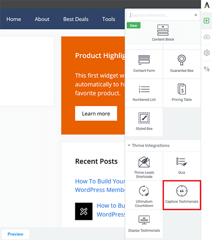Viewport: 212px width, 240px height.
Task: Select the Quiz element
Action: click(182, 166)
